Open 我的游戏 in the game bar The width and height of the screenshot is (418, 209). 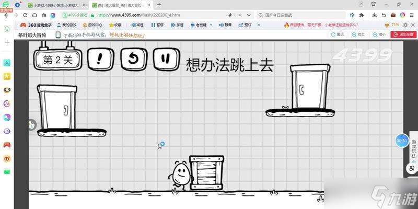tap(67, 25)
